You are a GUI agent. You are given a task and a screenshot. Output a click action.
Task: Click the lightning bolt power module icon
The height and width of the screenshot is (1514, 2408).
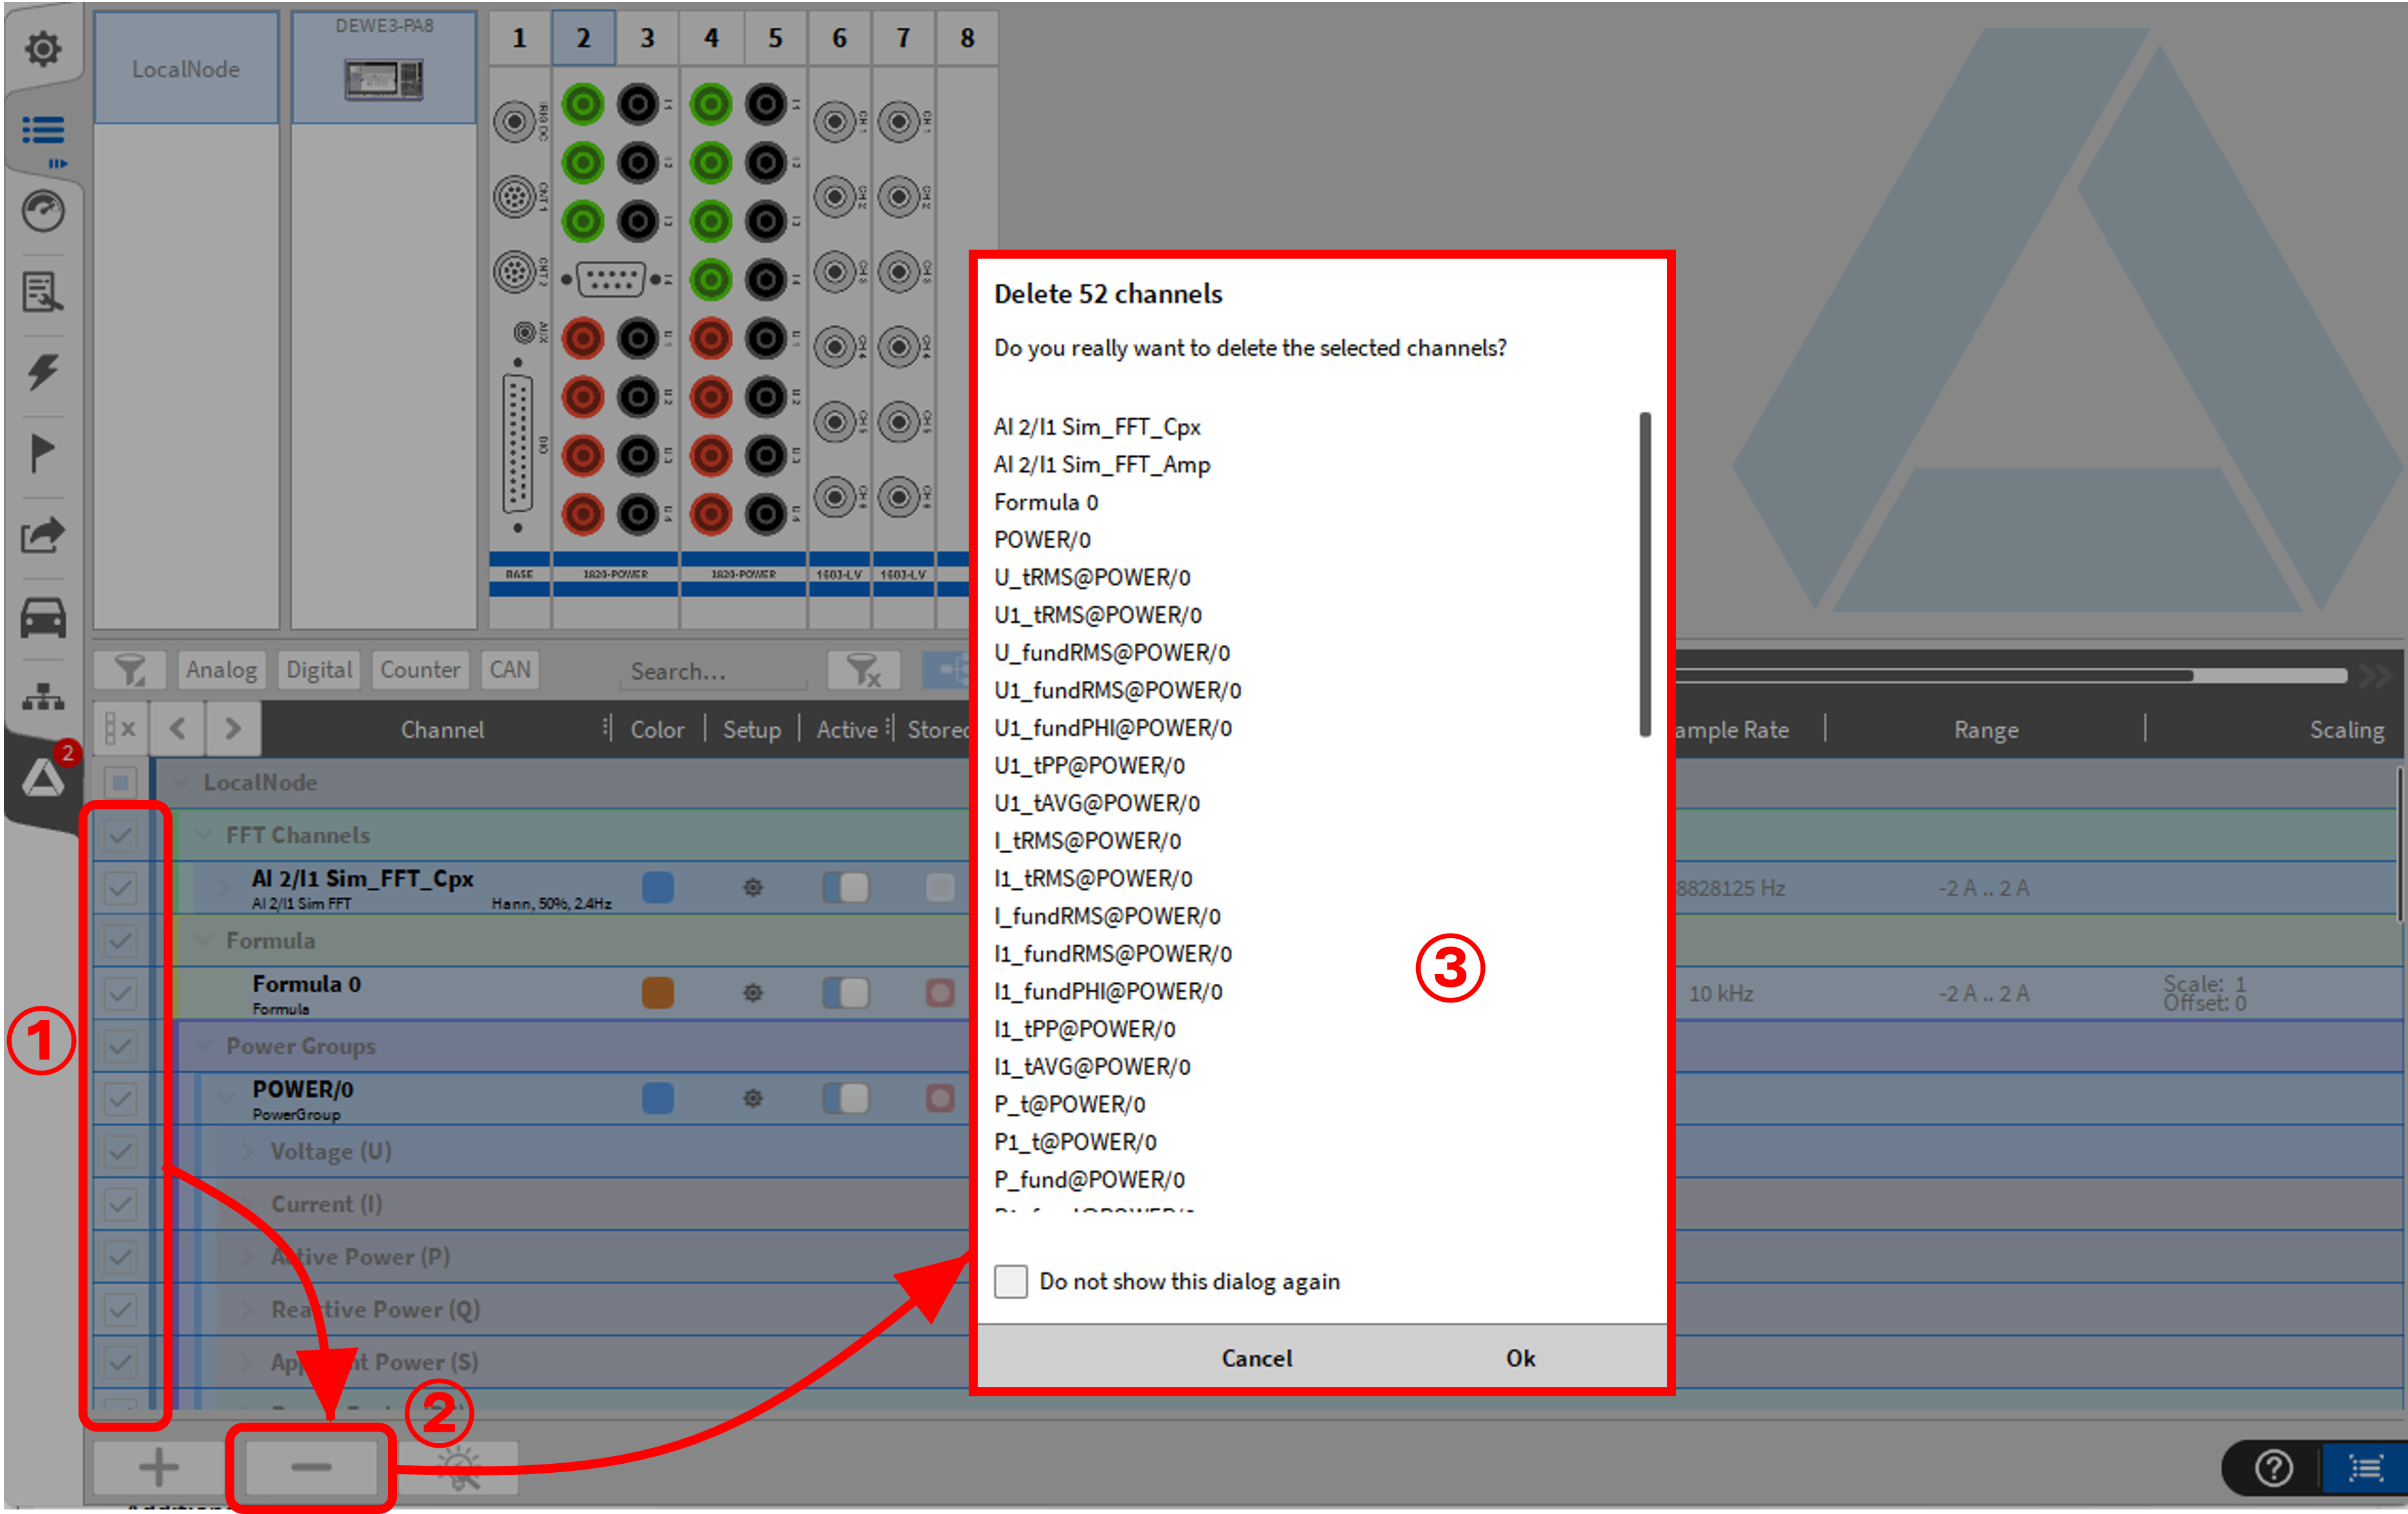tap(43, 372)
